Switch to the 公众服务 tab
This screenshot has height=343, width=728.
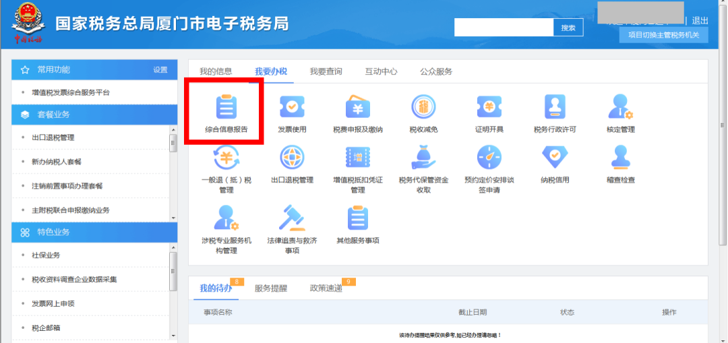(x=436, y=71)
